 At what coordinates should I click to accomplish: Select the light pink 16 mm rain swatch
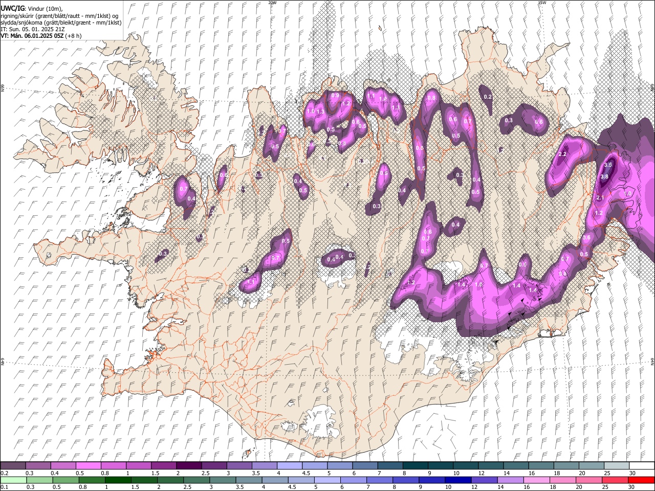coord(536,480)
